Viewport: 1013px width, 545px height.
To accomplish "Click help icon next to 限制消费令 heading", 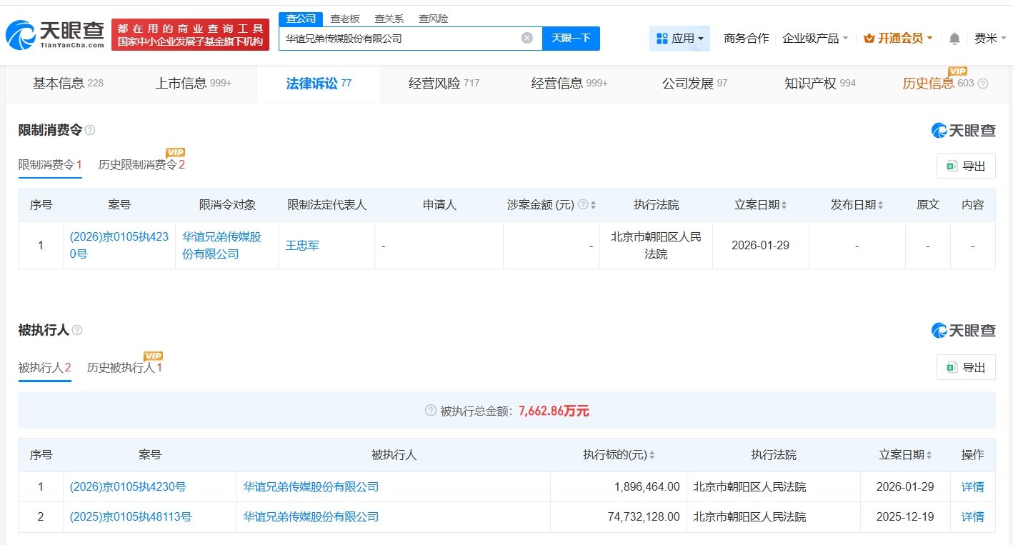I will (x=90, y=130).
